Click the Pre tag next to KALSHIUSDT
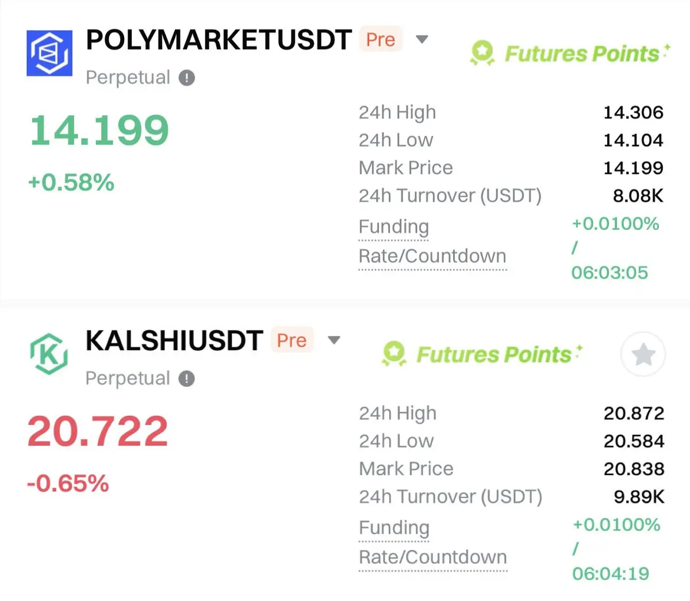690x601 pixels. (x=292, y=340)
